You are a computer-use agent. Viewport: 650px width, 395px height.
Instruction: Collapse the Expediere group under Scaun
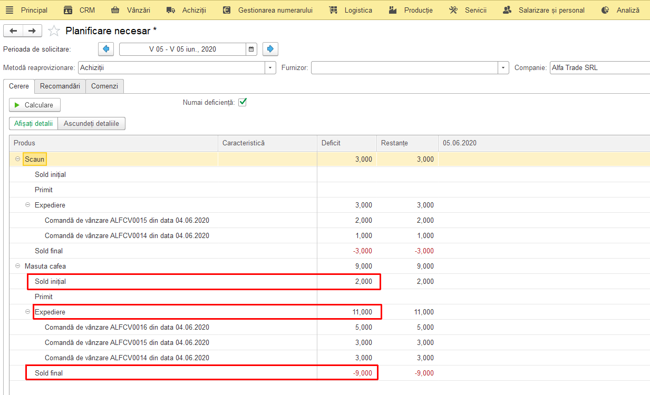(28, 205)
